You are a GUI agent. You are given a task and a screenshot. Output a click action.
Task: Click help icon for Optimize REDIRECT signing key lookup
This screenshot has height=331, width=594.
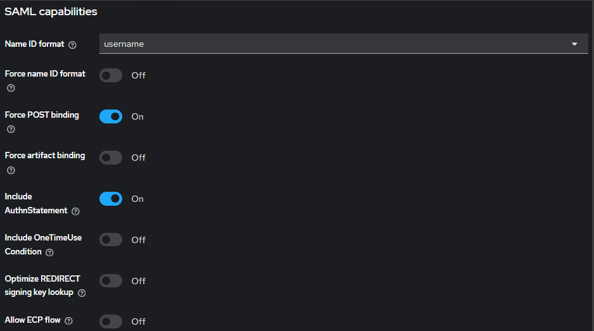pos(82,293)
